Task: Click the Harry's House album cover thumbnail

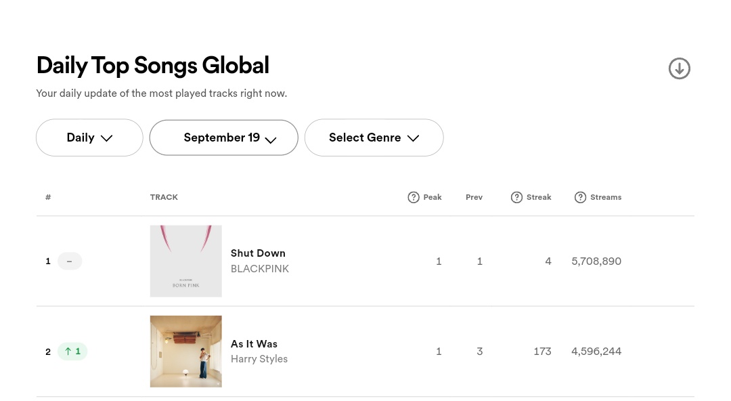Action: coord(186,352)
